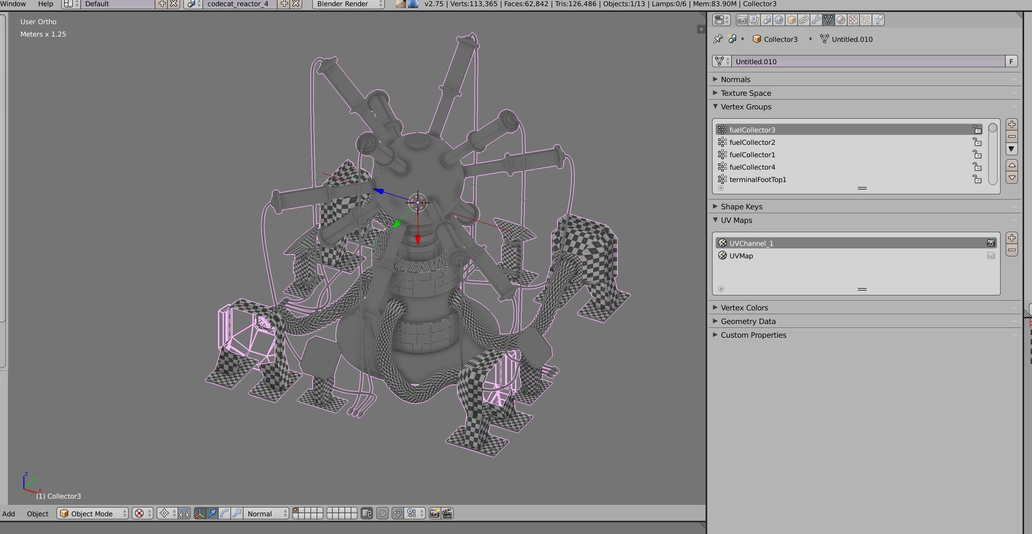
Task: Select the fuelCollector4 vertex group
Action: [x=849, y=167]
